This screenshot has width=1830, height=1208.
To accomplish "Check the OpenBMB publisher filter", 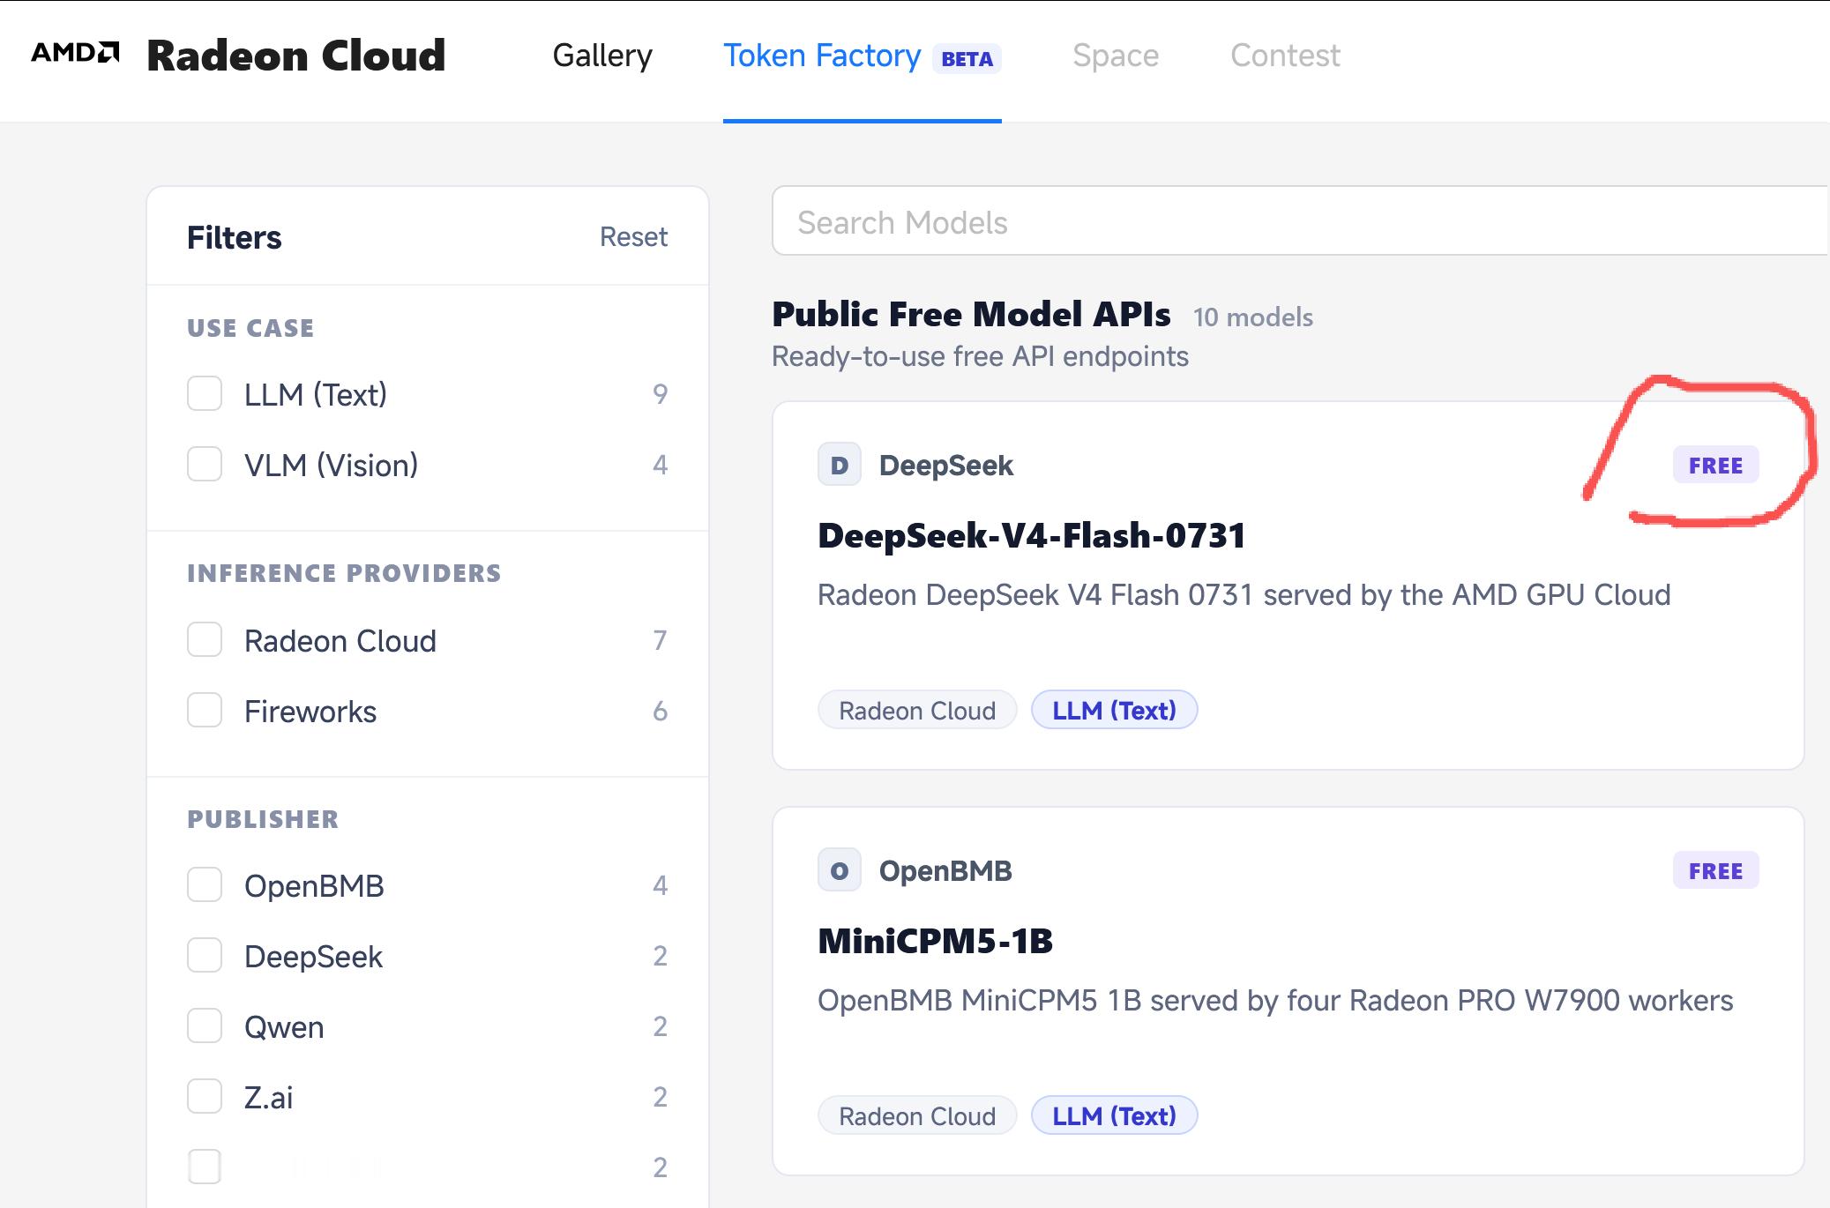I will [x=205, y=884].
